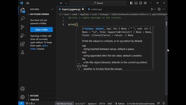Open the Accounts menu icon
The height and width of the screenshot is (105, 186).
tap(22, 89)
